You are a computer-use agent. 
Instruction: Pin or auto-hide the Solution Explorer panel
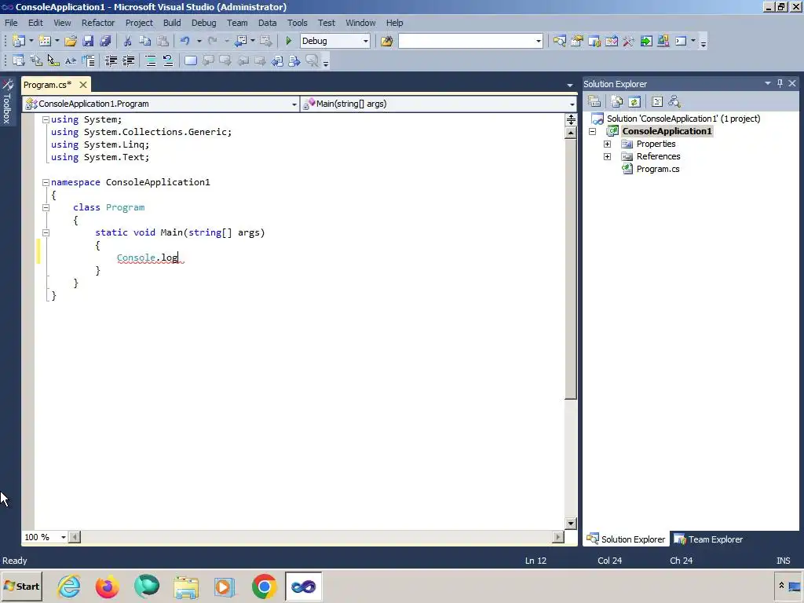780,83
